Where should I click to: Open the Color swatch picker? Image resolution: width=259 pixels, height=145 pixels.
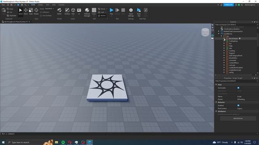(94, 10)
